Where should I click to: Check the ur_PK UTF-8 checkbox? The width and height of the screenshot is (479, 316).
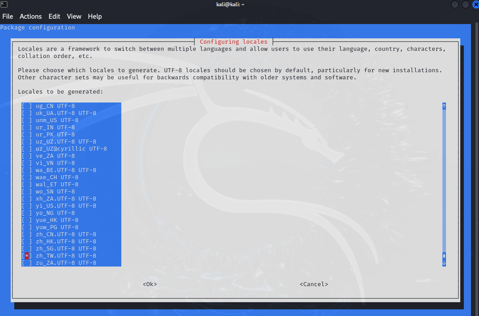tap(27, 134)
